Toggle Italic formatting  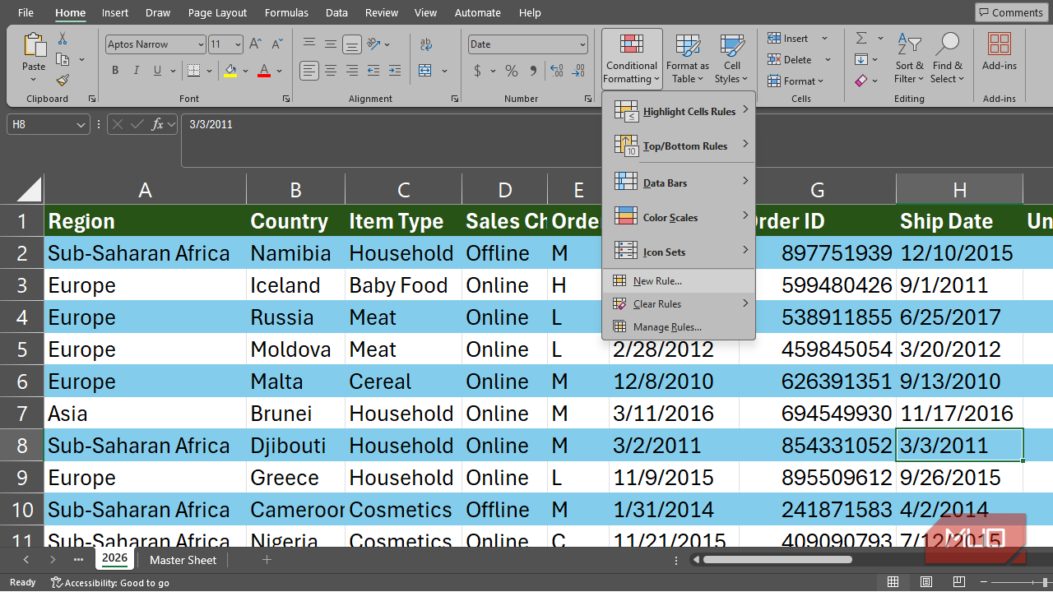coord(137,71)
